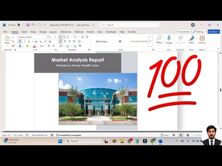Toggle Italic formatting
222x166 pixels.
(x=25, y=41)
